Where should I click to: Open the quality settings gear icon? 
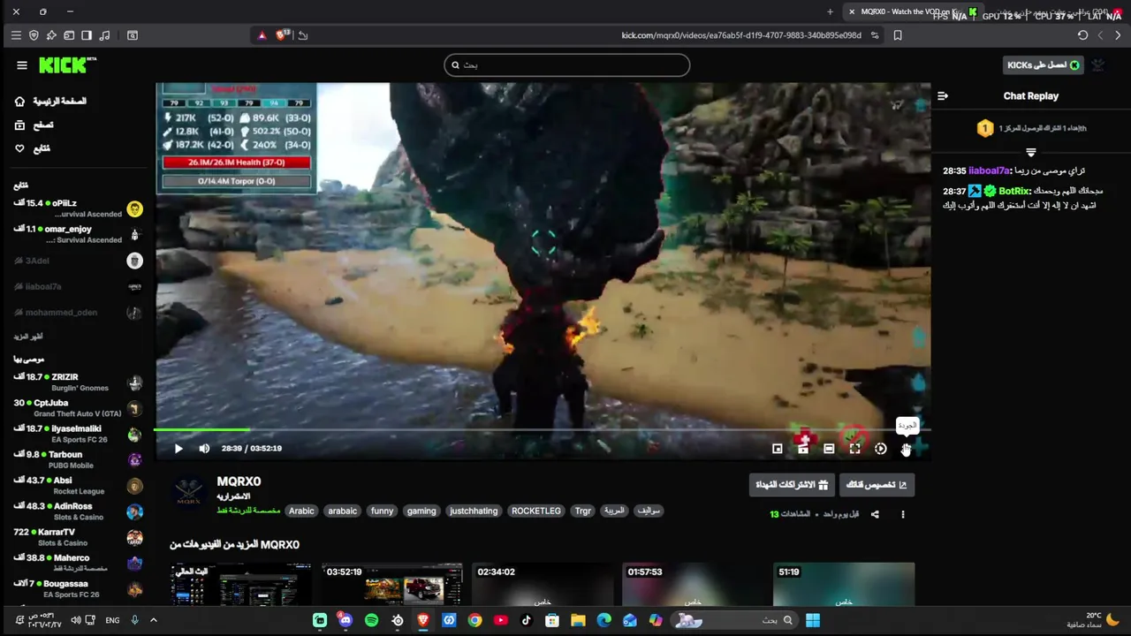coord(907,449)
